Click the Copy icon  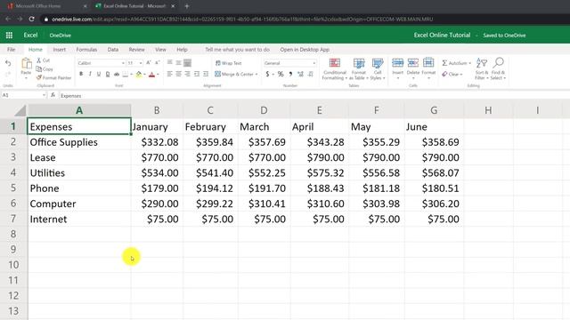[45, 69]
